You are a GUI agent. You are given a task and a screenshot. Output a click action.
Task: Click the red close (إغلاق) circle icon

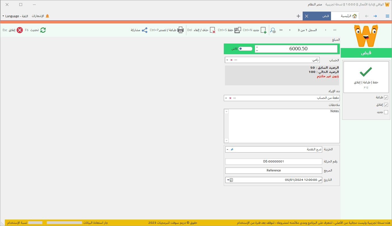(x=20, y=30)
